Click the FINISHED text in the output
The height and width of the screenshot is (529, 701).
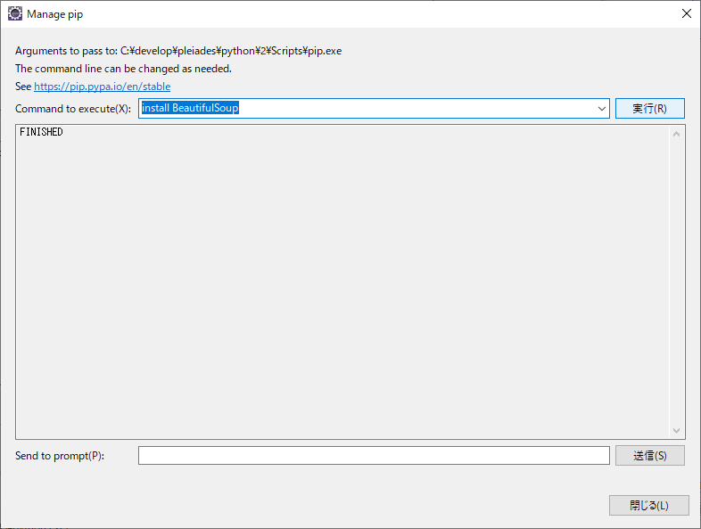click(x=41, y=133)
